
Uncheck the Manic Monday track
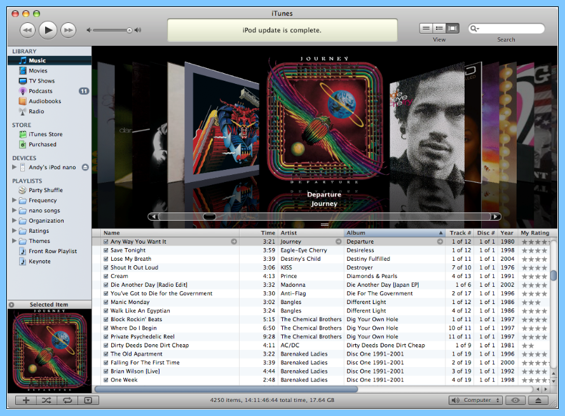point(106,302)
